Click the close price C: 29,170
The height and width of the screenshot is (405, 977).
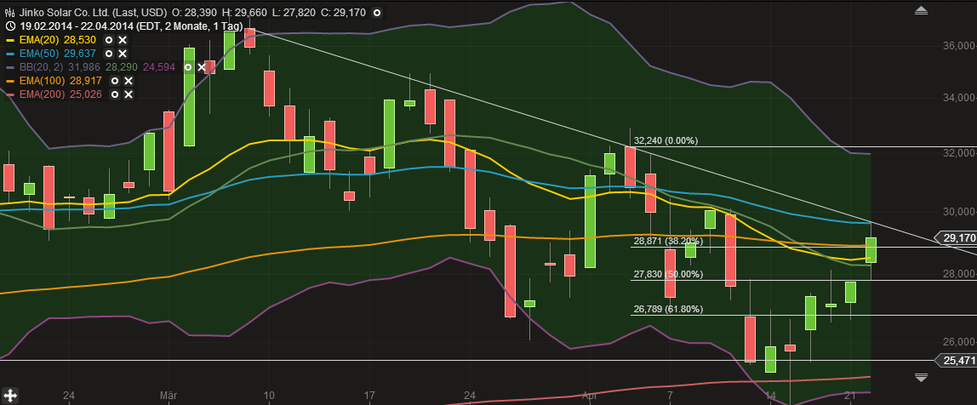(344, 13)
